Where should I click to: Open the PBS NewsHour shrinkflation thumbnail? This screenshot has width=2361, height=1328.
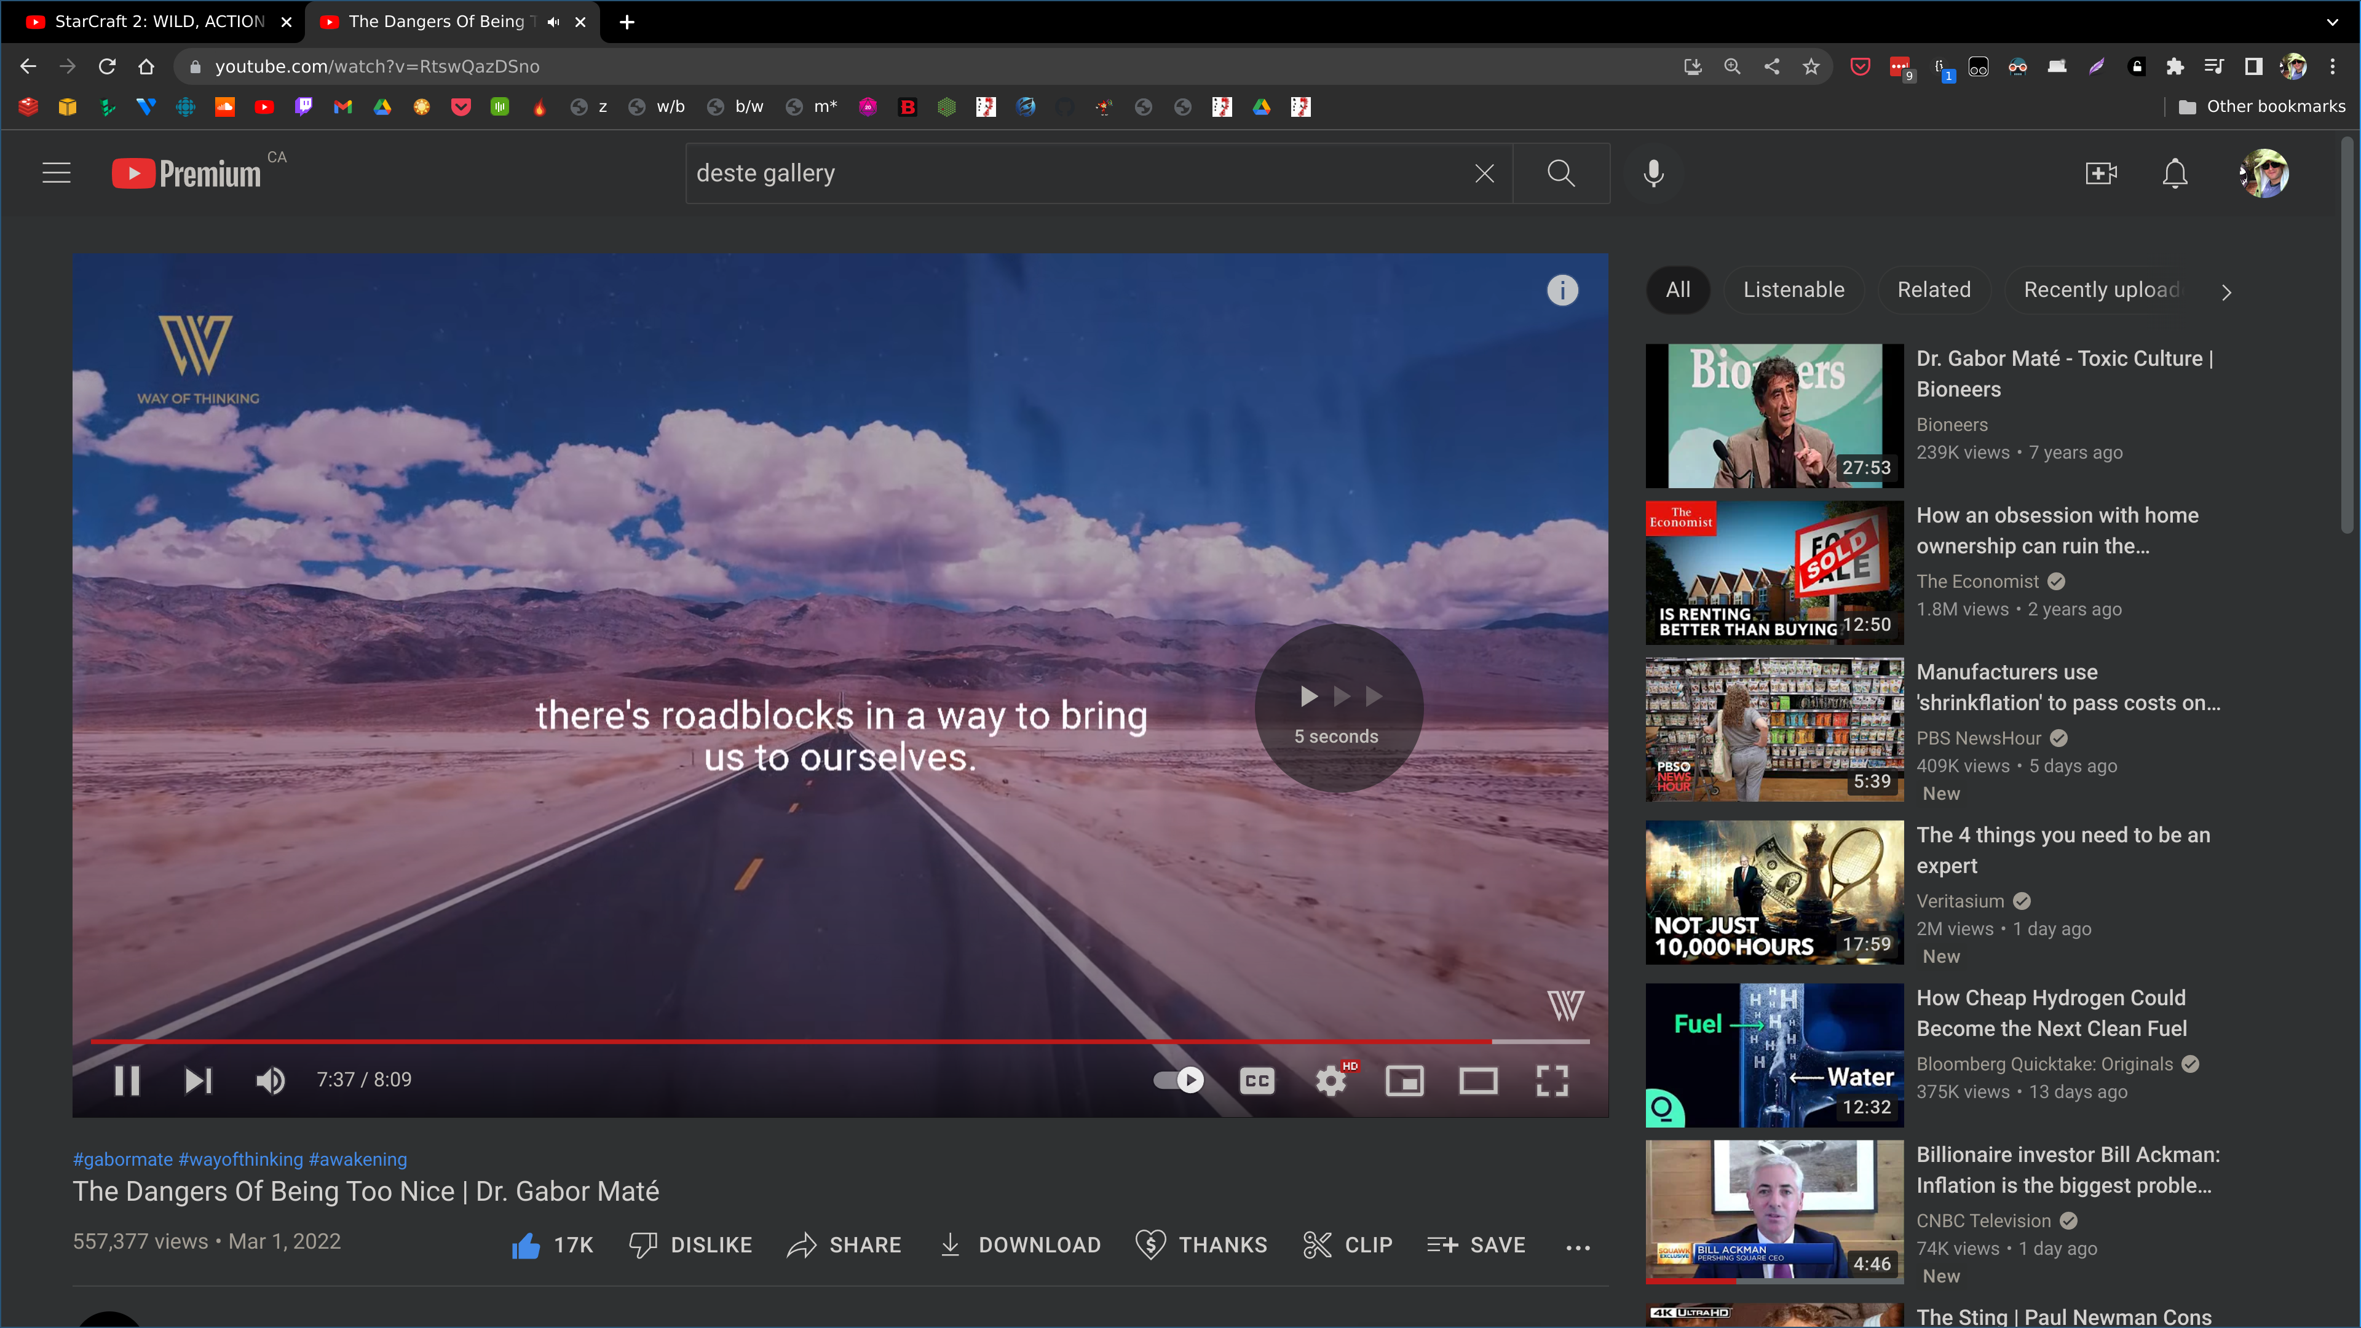pos(1774,730)
